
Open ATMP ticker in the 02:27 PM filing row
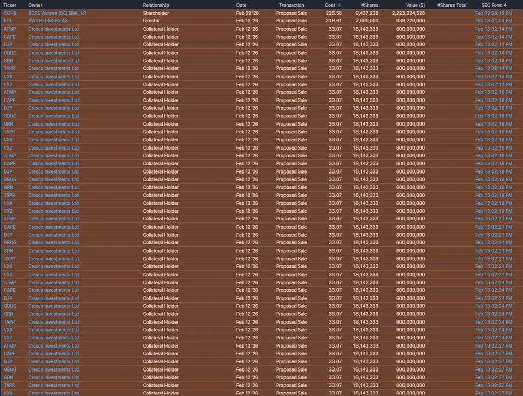10,346
